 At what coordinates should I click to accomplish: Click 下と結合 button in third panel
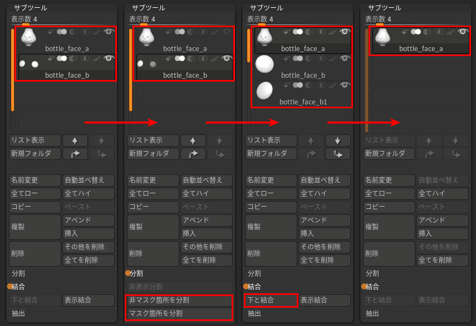coord(271,300)
